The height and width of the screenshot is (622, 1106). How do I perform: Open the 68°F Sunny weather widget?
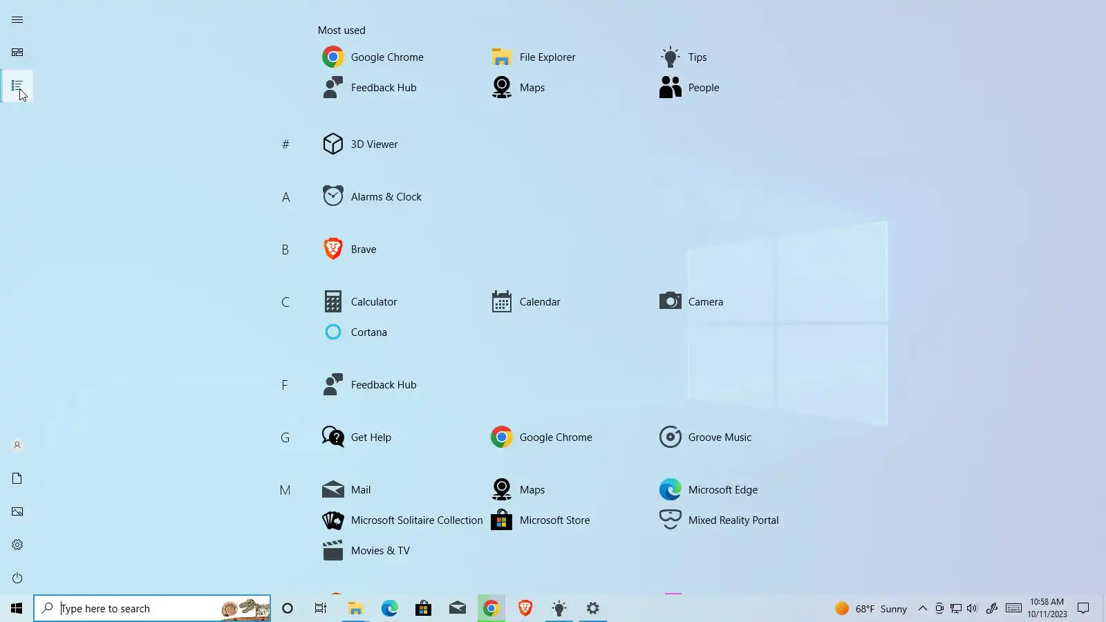coord(871,608)
